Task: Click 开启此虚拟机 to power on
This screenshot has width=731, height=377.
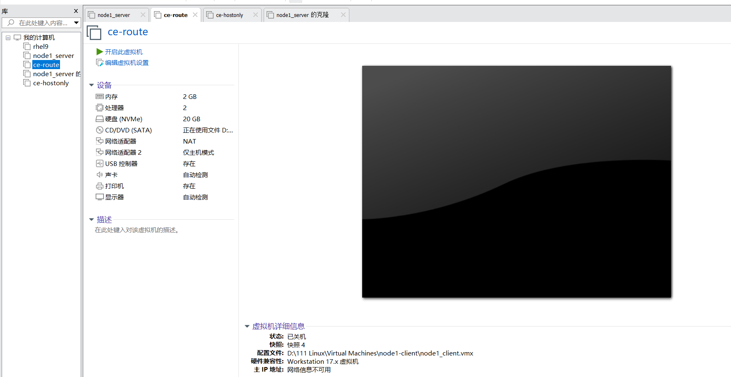Action: 124,52
